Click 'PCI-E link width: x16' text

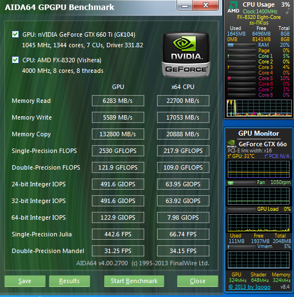coord(249,151)
